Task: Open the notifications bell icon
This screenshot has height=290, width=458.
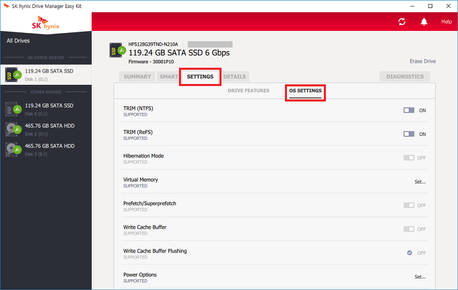Action: (424, 22)
